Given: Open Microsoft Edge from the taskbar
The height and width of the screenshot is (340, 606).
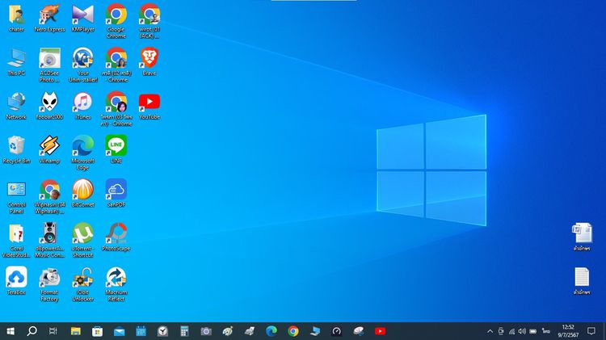Looking at the screenshot, I should coord(271,331).
